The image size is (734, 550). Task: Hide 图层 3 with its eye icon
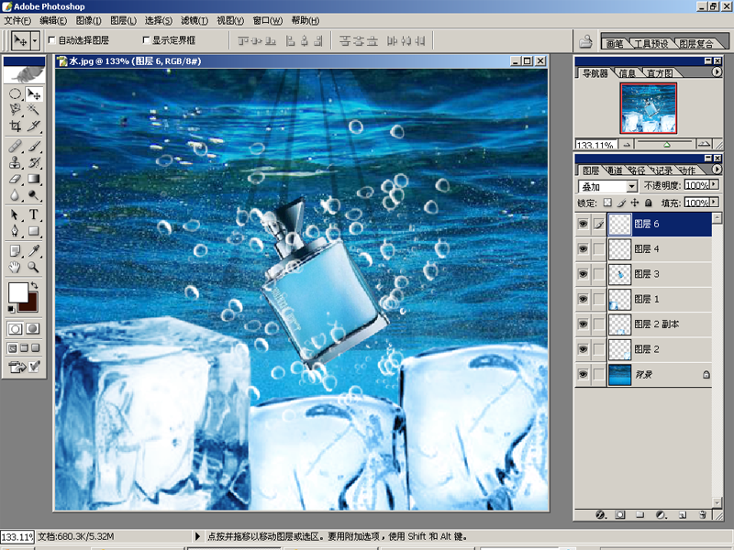(583, 273)
